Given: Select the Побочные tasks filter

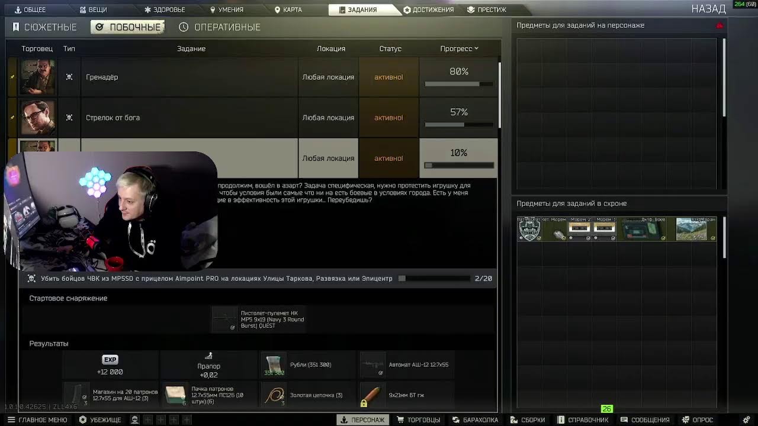Looking at the screenshot, I should point(127,27).
